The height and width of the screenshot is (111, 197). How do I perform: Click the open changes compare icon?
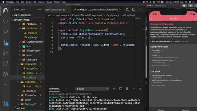(x=127, y=10)
